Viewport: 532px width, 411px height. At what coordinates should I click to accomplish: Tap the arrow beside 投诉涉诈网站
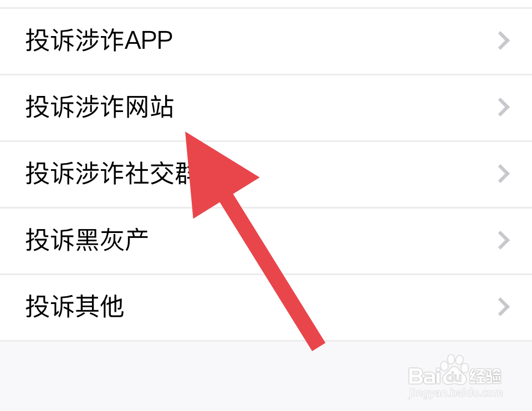(504, 108)
